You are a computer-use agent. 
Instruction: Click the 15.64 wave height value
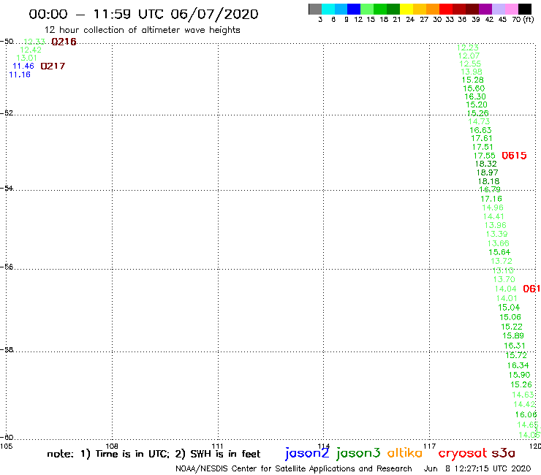499,252
